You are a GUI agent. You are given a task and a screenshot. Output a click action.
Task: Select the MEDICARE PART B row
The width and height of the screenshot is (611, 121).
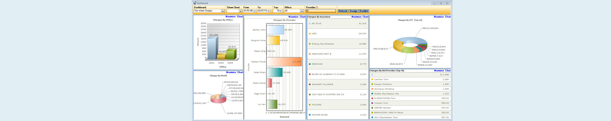pos(338,54)
